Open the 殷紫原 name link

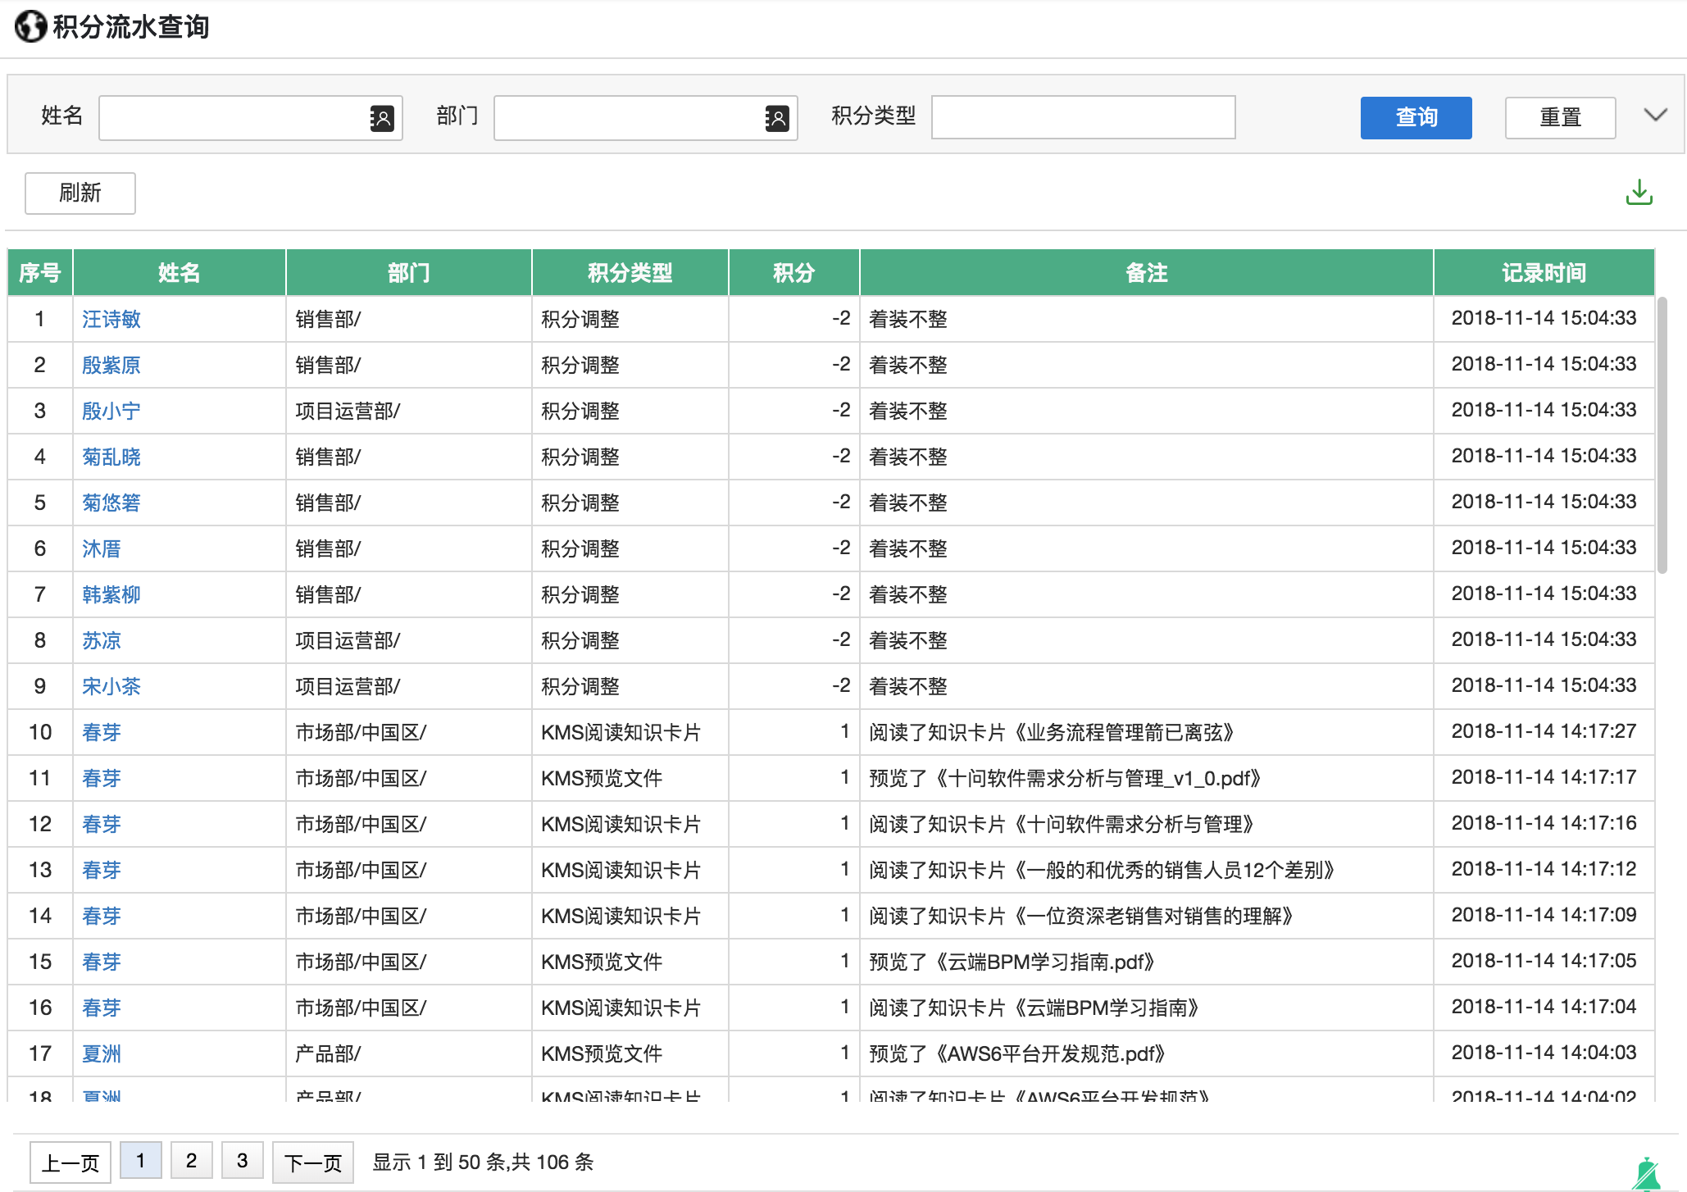pyautogui.click(x=111, y=365)
